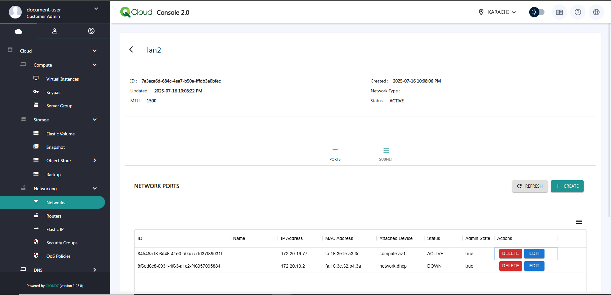Refresh the network ports list
The image size is (611, 295).
click(x=530, y=186)
